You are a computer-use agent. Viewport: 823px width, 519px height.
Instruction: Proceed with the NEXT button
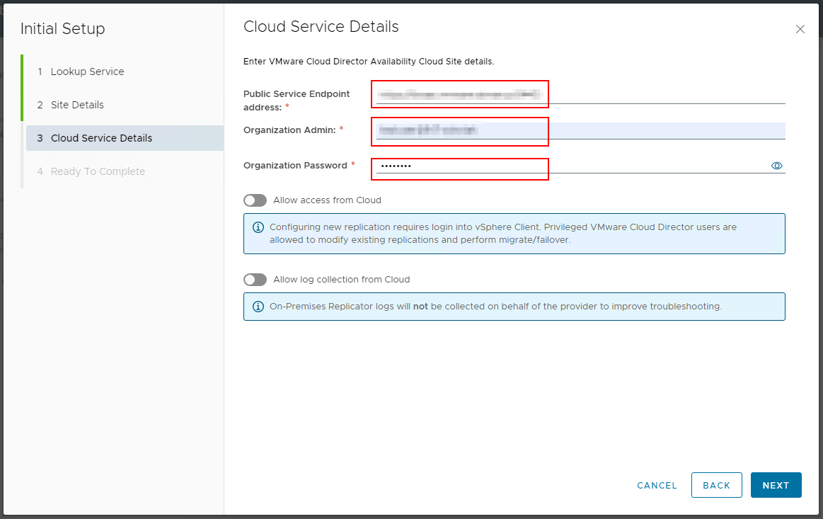pyautogui.click(x=776, y=485)
